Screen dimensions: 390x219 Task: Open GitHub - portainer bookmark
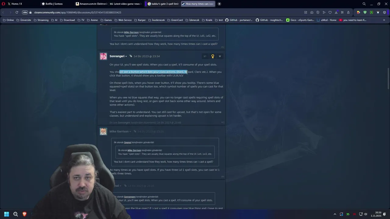(x=239, y=20)
